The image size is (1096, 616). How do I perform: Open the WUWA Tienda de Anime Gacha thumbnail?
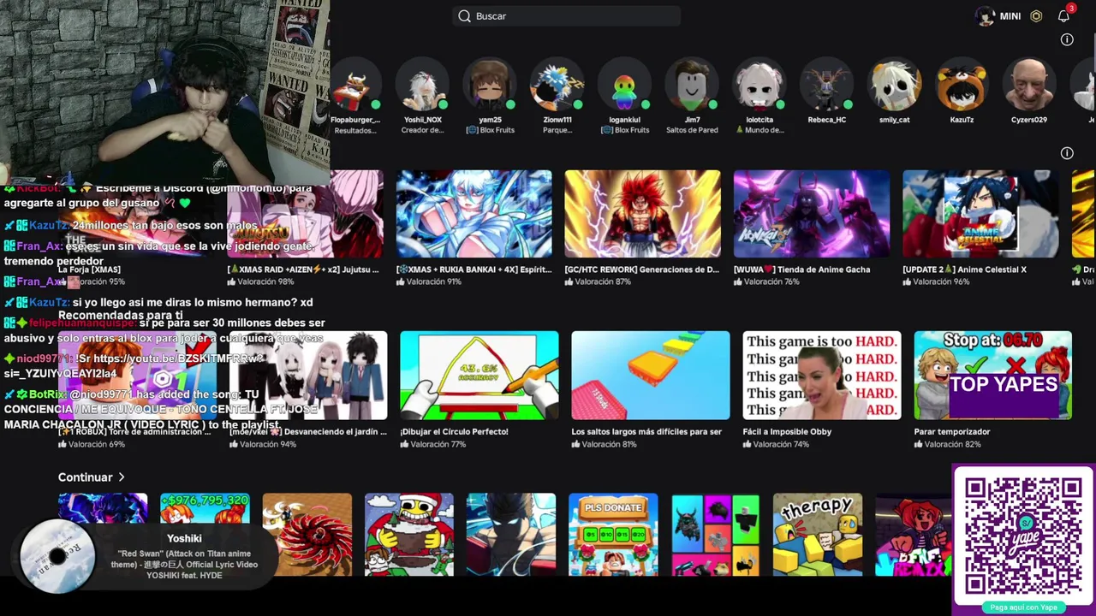tap(812, 214)
